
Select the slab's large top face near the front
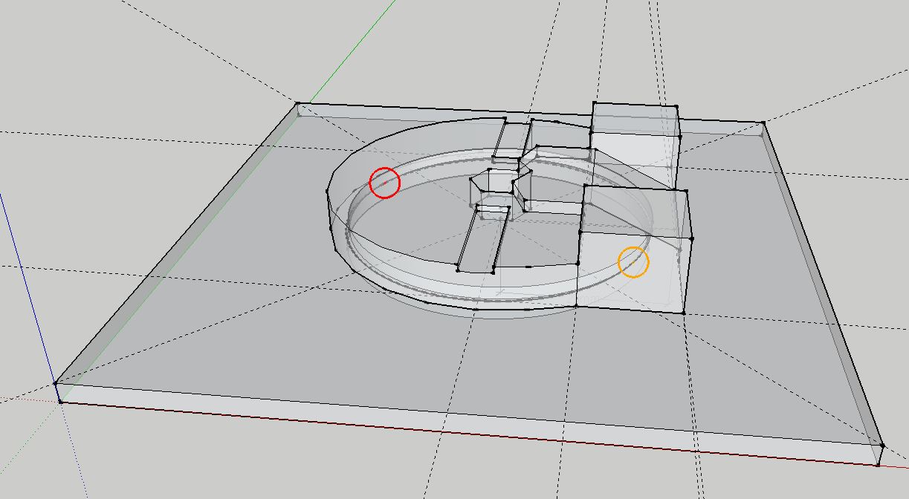[372, 356]
